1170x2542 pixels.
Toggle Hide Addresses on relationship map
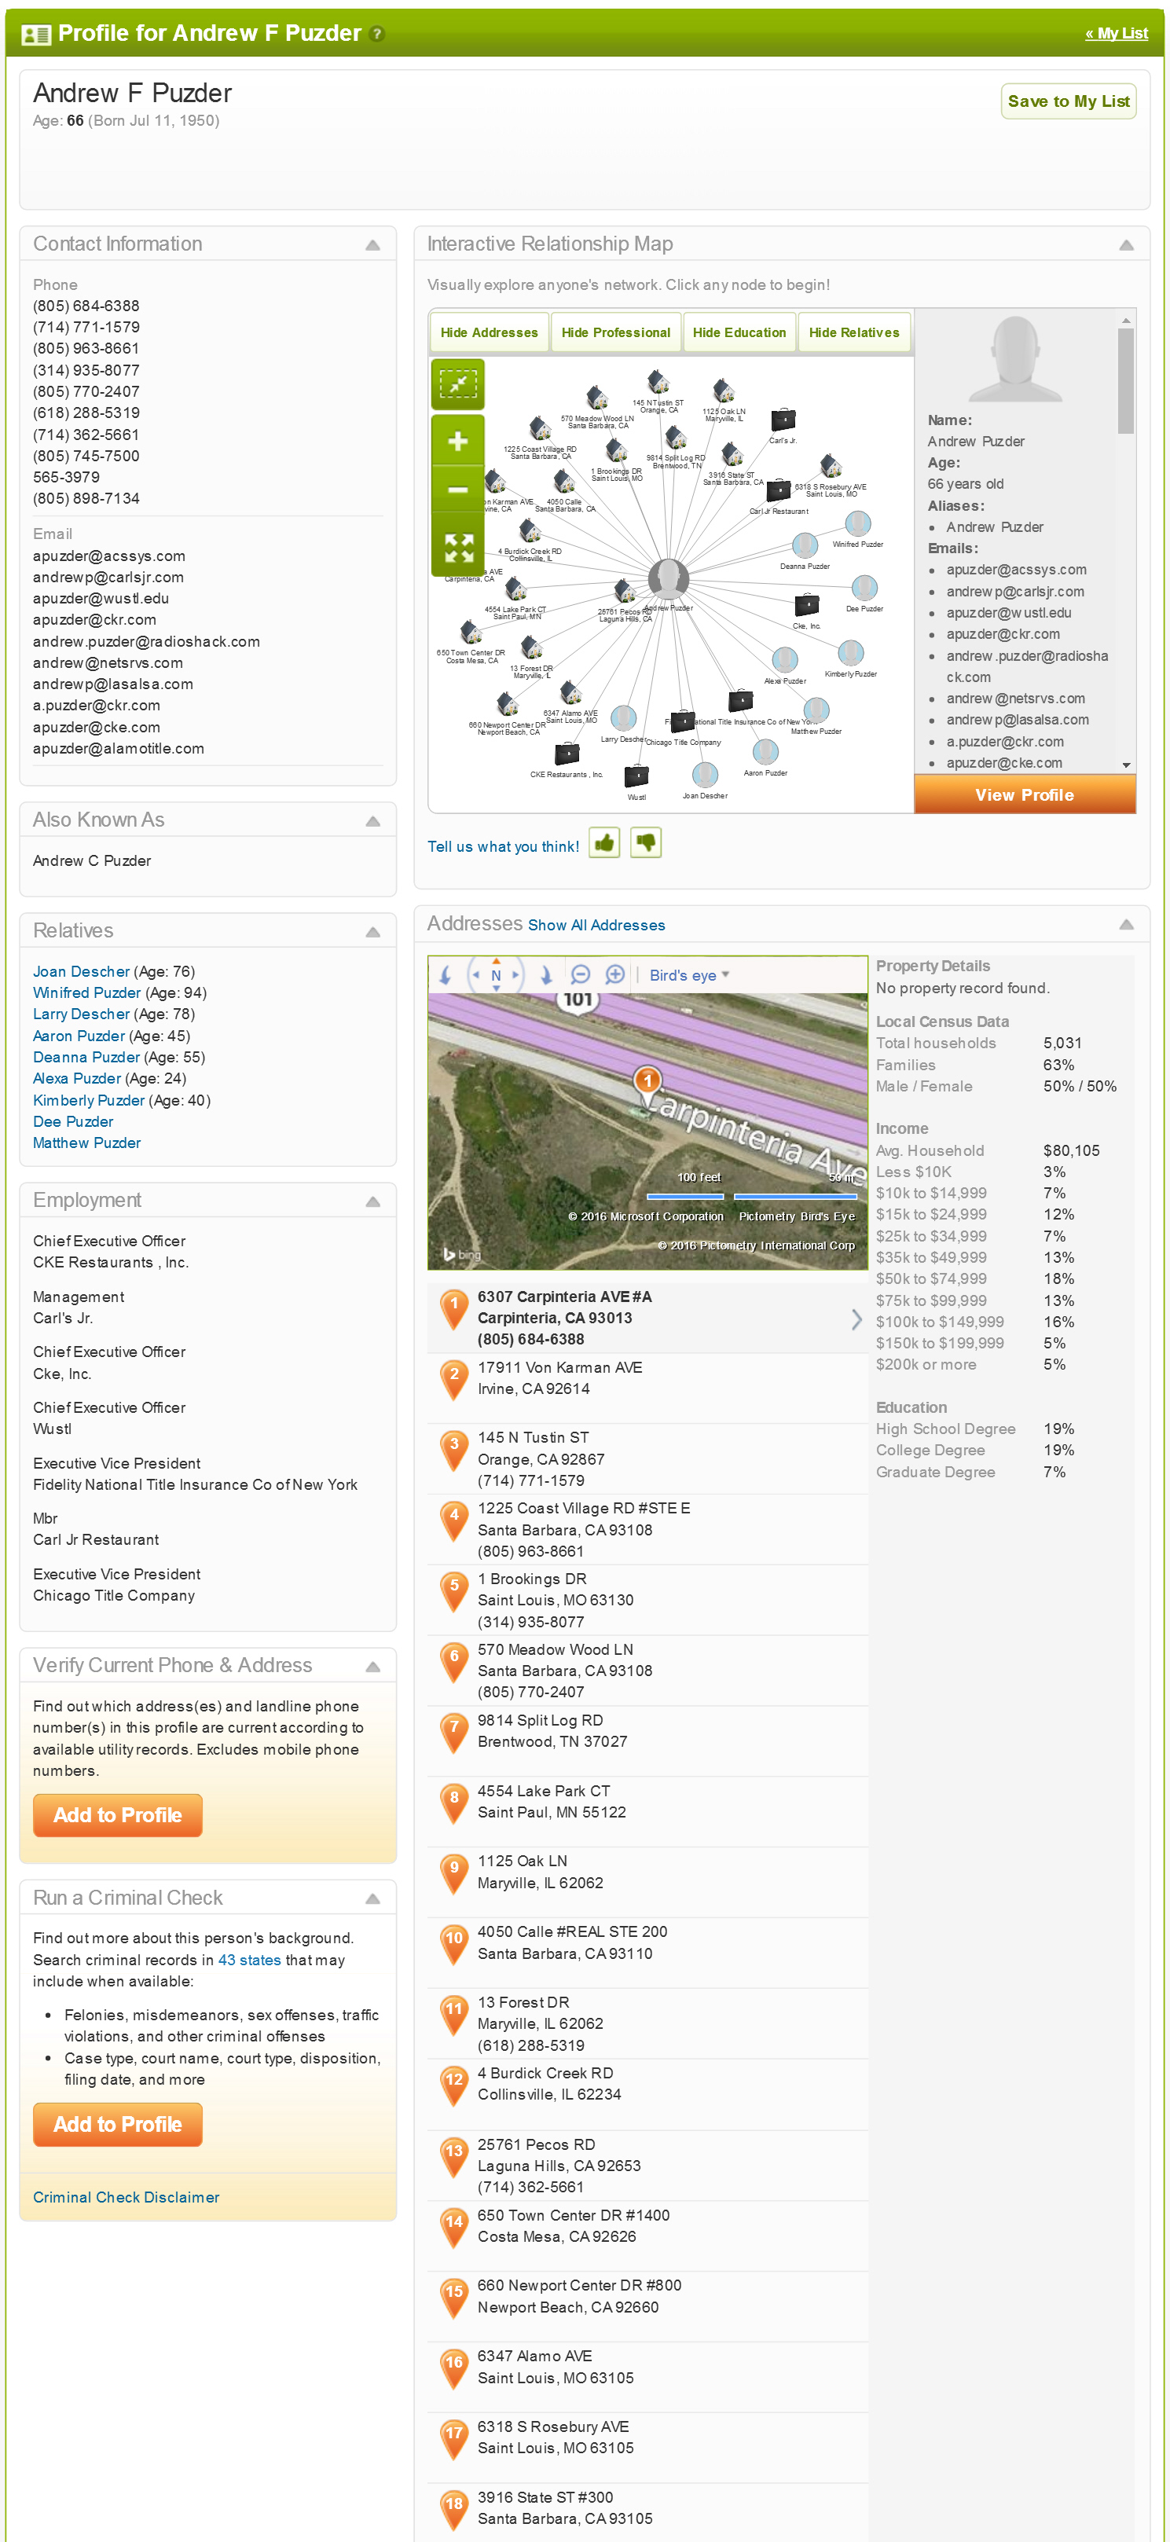tap(488, 332)
